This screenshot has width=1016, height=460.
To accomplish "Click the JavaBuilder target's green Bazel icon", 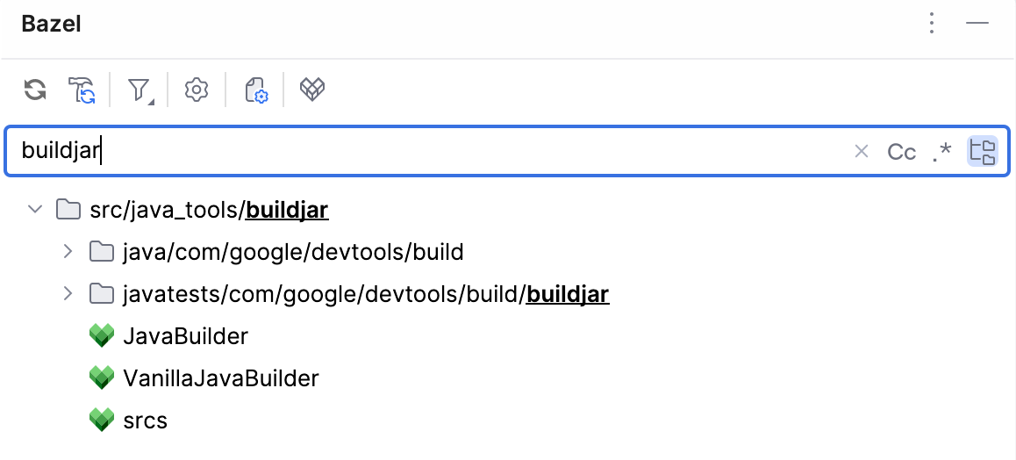I will click(x=103, y=336).
